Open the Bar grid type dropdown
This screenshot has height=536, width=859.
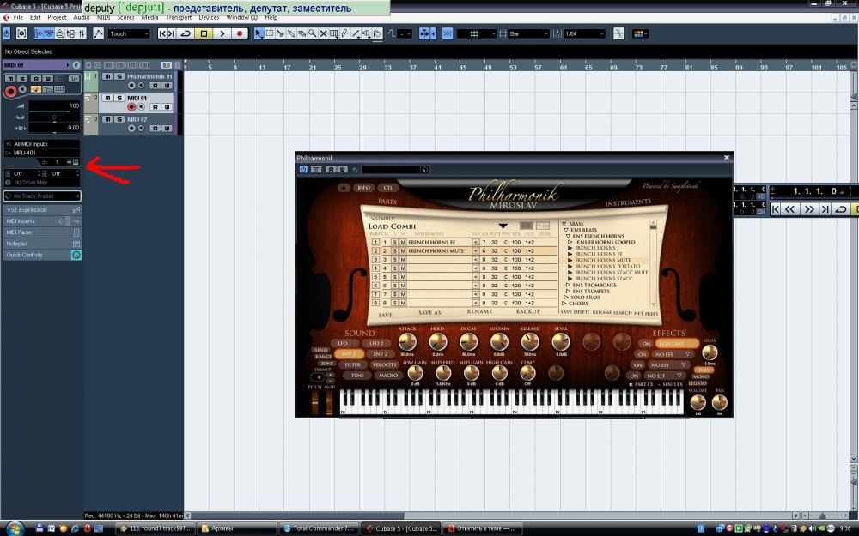pyautogui.click(x=528, y=34)
